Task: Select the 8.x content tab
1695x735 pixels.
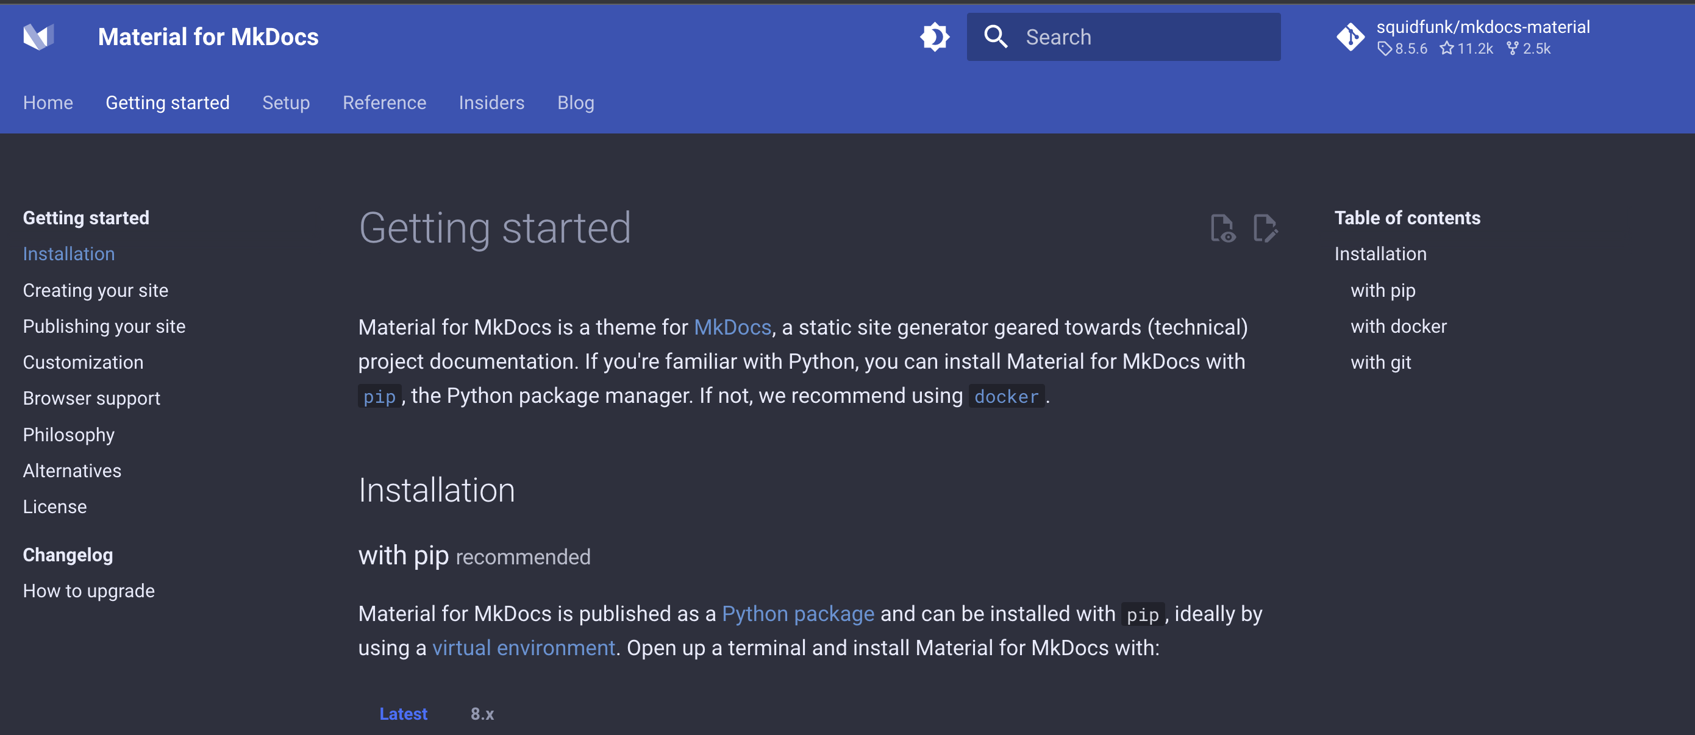Action: (482, 714)
